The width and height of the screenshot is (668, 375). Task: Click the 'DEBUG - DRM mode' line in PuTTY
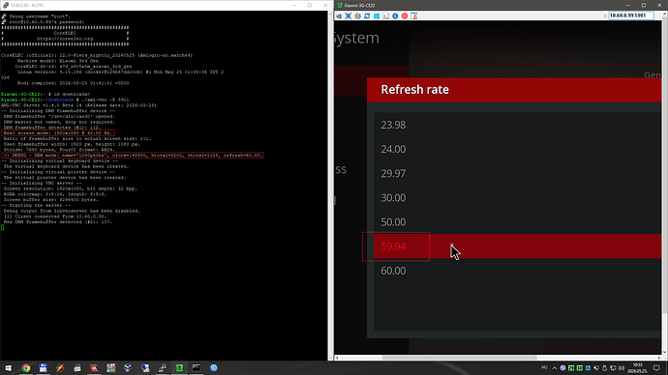click(x=133, y=156)
